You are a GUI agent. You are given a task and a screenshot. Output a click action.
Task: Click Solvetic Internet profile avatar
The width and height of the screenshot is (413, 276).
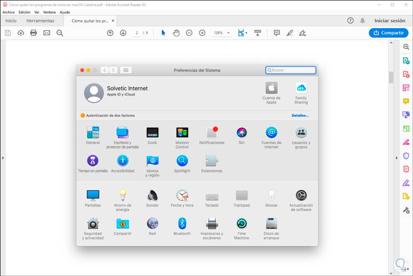click(x=94, y=93)
